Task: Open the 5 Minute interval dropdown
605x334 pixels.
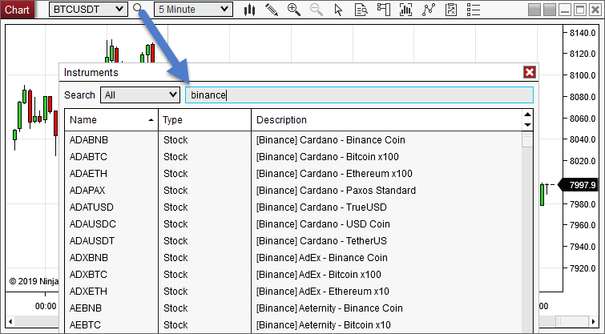Action: click(193, 10)
